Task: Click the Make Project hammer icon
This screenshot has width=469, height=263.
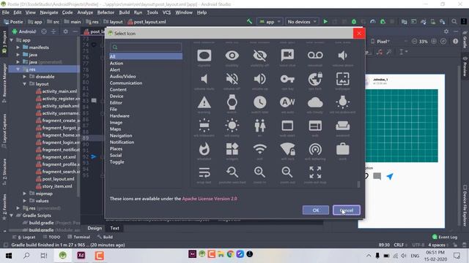Action: [x=249, y=21]
